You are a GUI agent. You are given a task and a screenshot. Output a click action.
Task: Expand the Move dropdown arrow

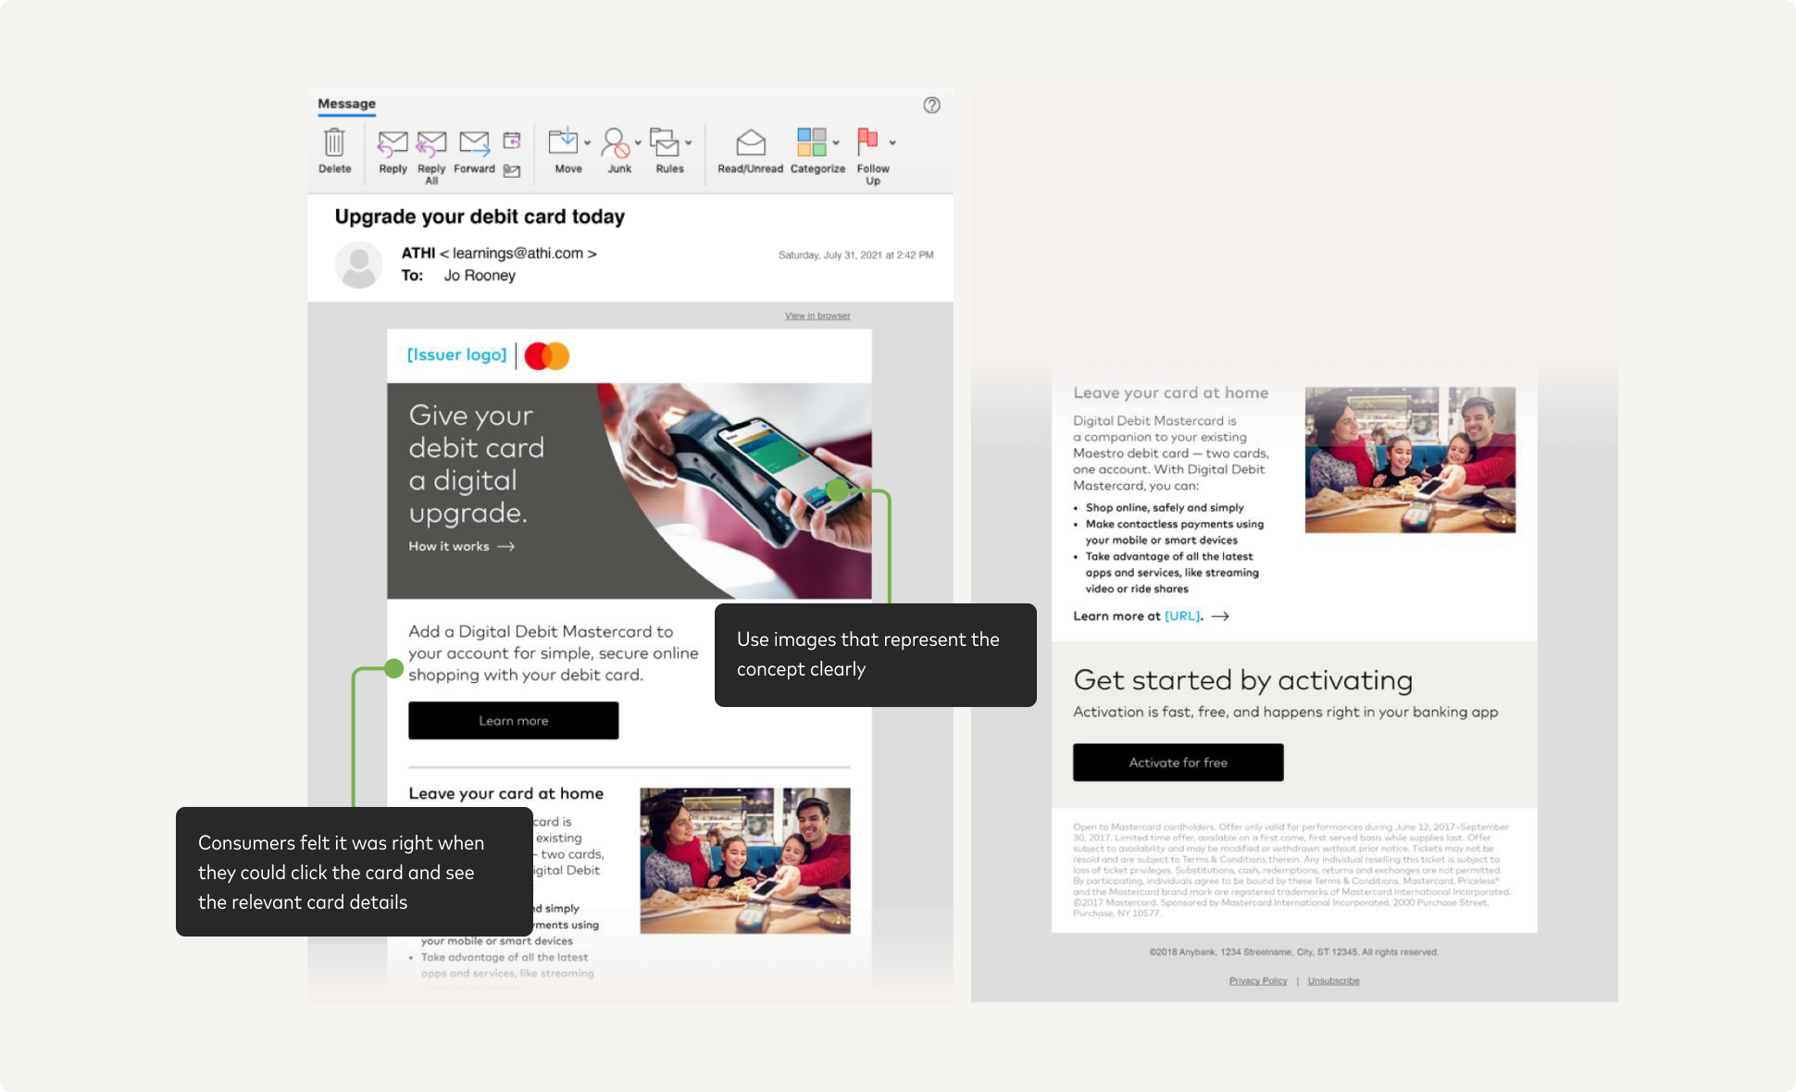click(x=588, y=143)
